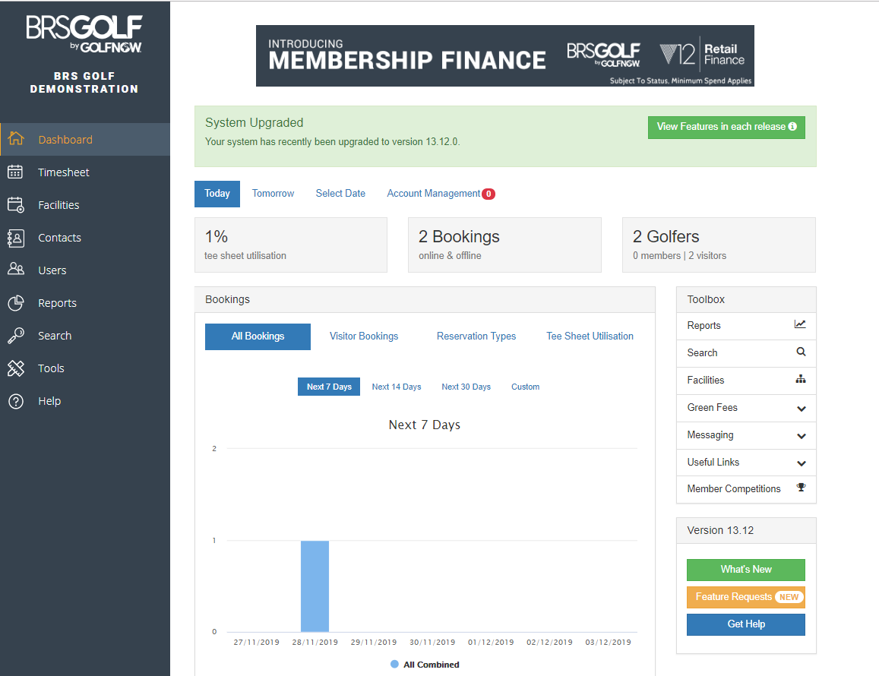Click the info icon on View Features button
Image resolution: width=879 pixels, height=676 pixels.
pyautogui.click(x=792, y=127)
